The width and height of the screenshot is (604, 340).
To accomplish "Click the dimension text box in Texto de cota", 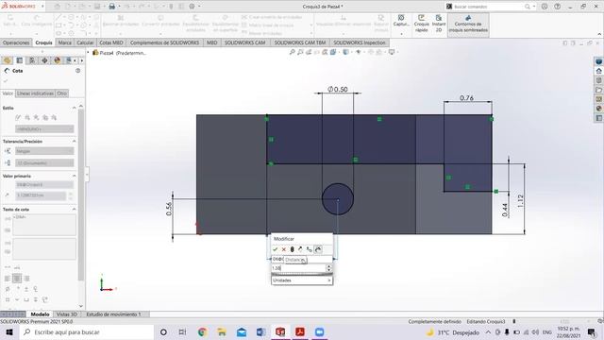I will coord(44,225).
